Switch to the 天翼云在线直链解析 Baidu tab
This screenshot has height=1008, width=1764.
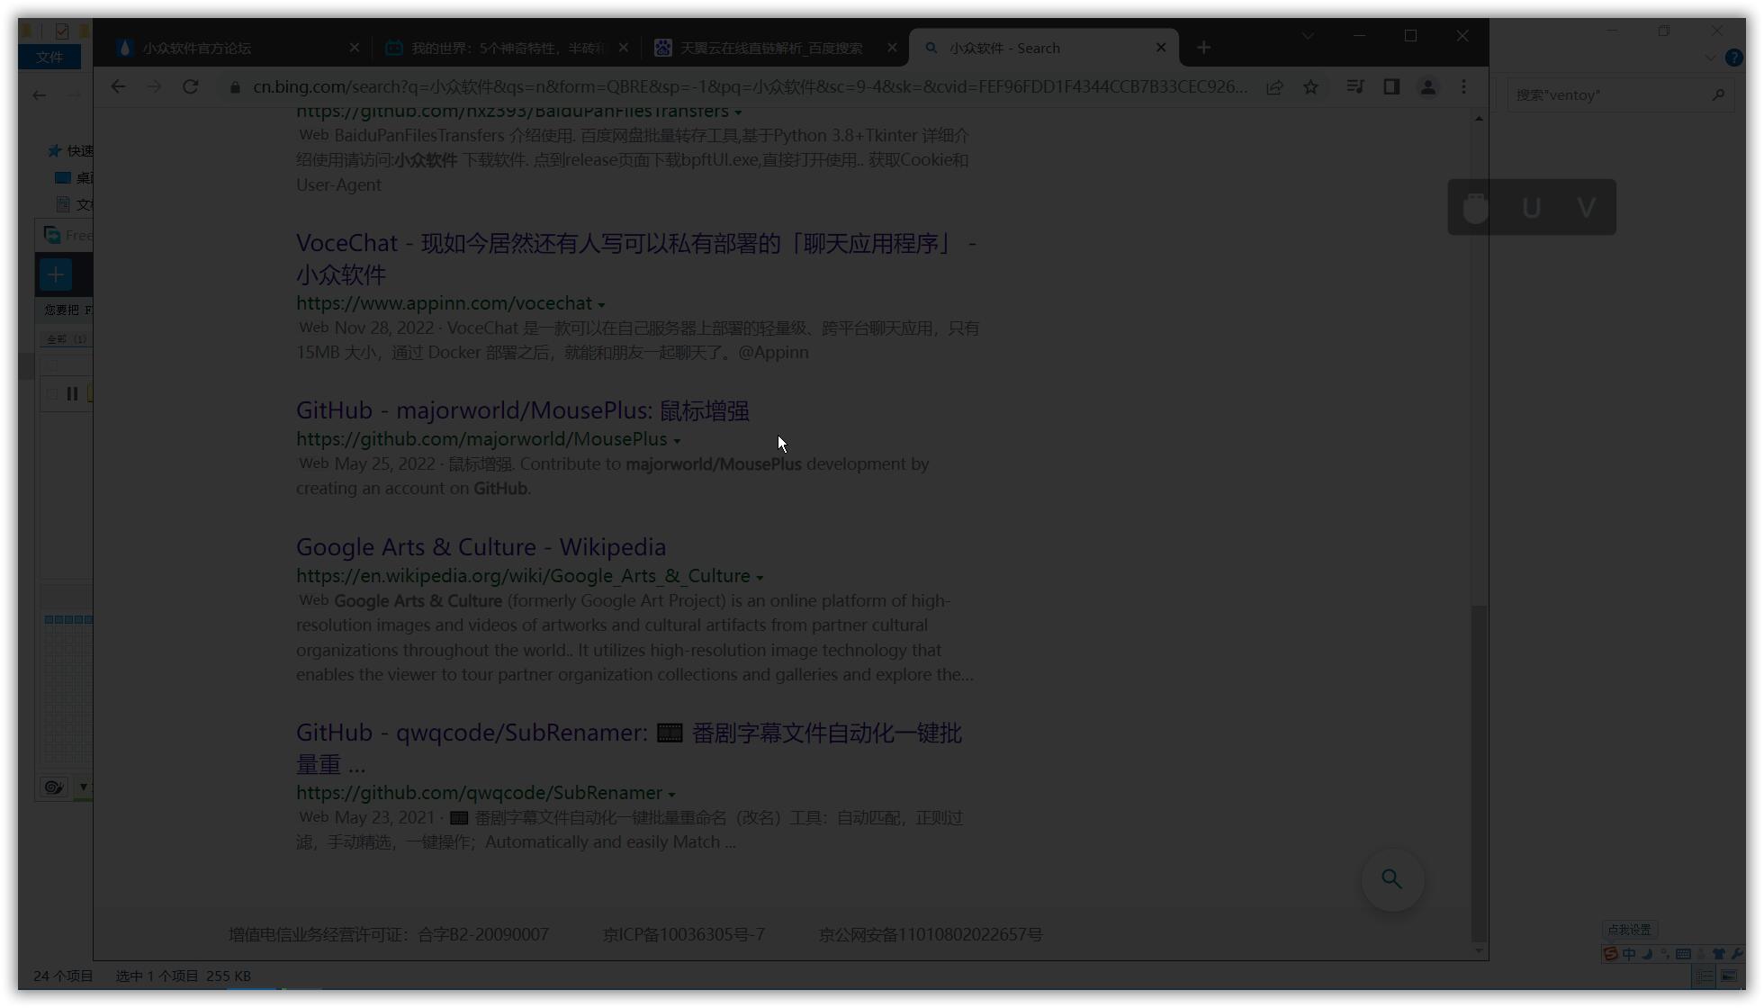pyautogui.click(x=770, y=49)
